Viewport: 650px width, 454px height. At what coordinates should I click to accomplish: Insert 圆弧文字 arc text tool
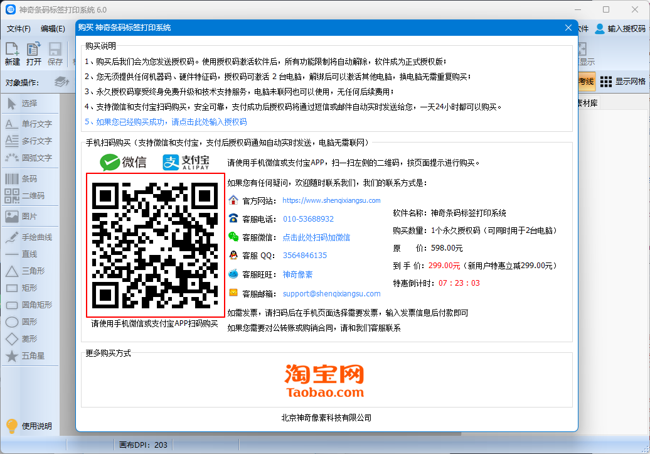point(29,158)
